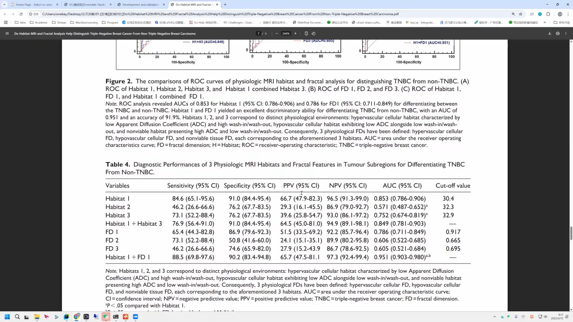Open terminal app from taskbar
Screen dimensions: 573x322
[x=116, y=317]
